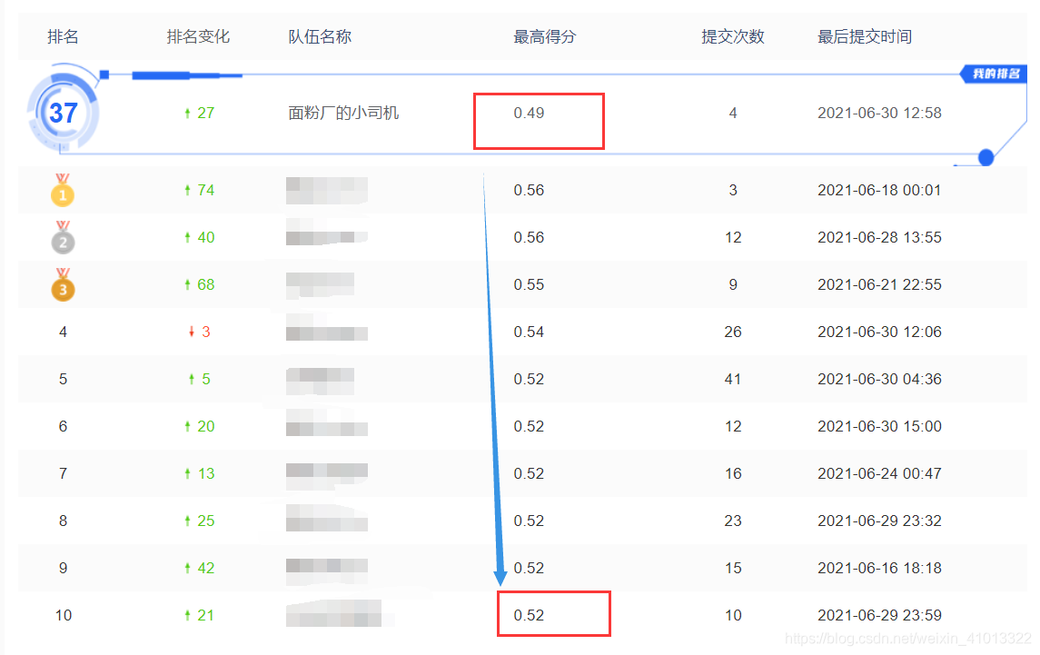Click the bronze medal rank 3 icon
1040x655 pixels.
point(63,284)
